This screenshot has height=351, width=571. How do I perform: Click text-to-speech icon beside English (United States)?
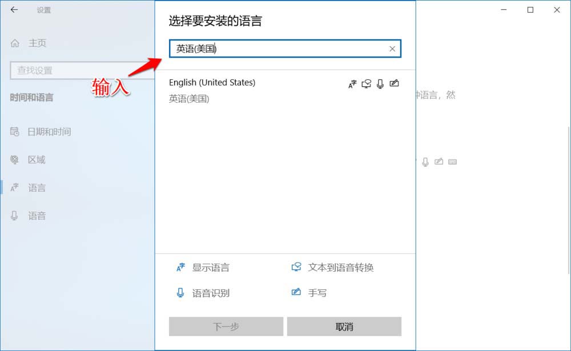(x=367, y=84)
